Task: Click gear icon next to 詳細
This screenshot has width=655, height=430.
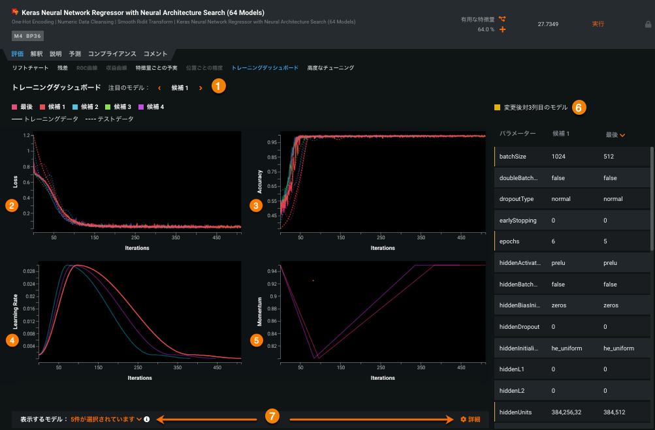Action: pos(463,419)
